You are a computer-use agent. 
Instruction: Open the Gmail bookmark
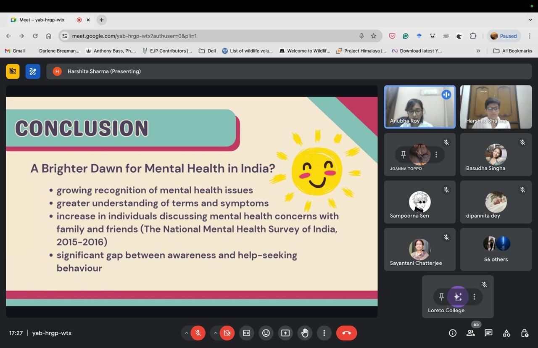click(x=15, y=51)
